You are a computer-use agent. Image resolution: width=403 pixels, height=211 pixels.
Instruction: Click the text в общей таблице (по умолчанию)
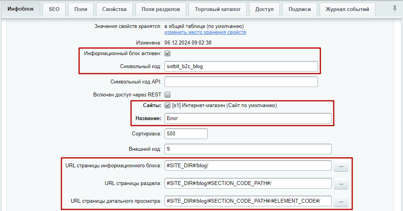204,26
